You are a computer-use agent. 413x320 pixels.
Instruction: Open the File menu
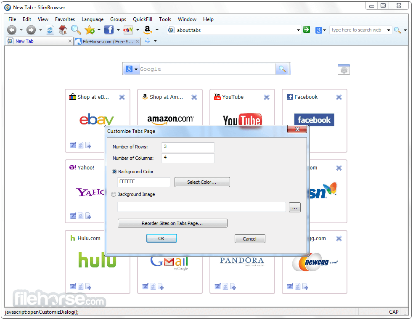12,19
